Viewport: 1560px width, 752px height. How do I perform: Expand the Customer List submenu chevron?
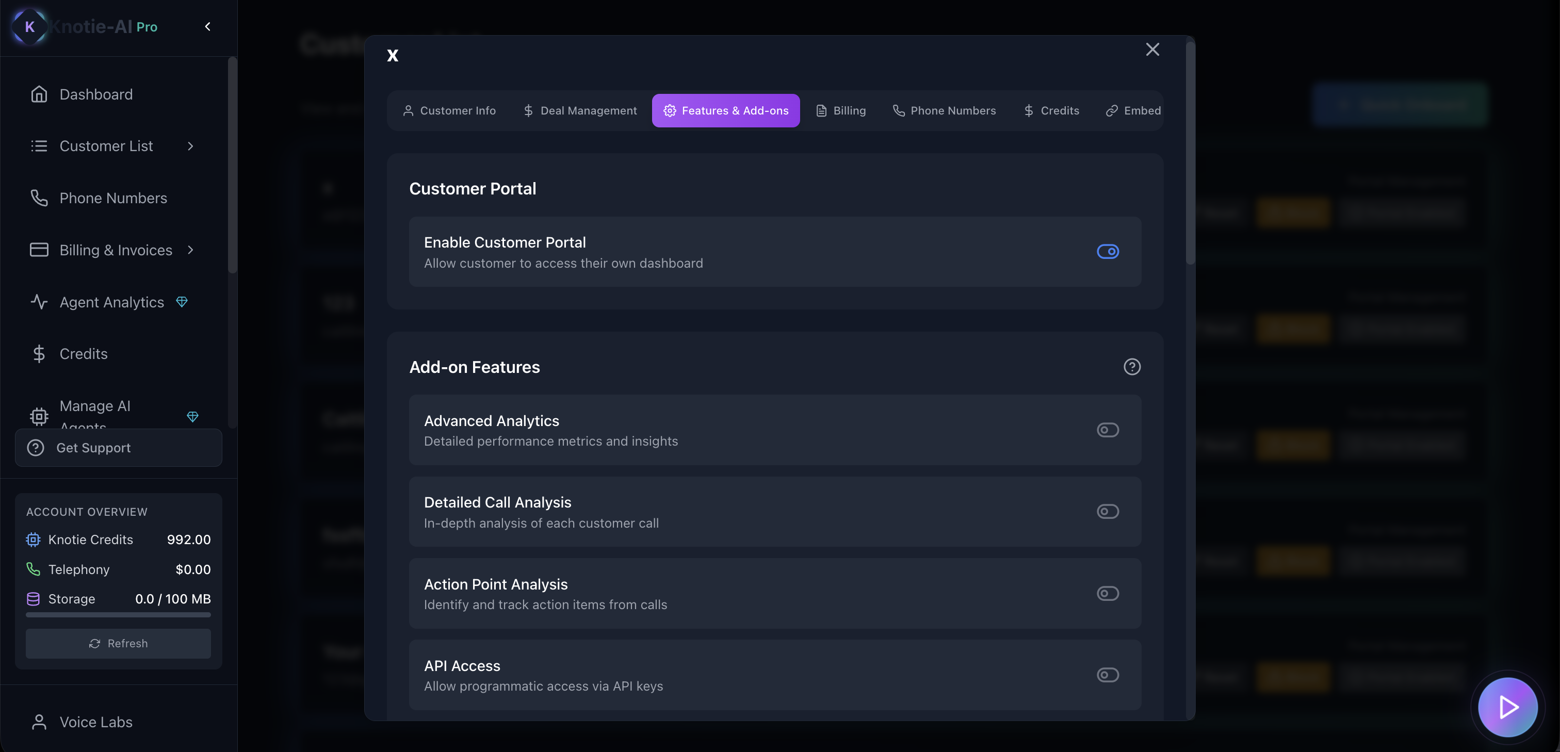(x=191, y=146)
